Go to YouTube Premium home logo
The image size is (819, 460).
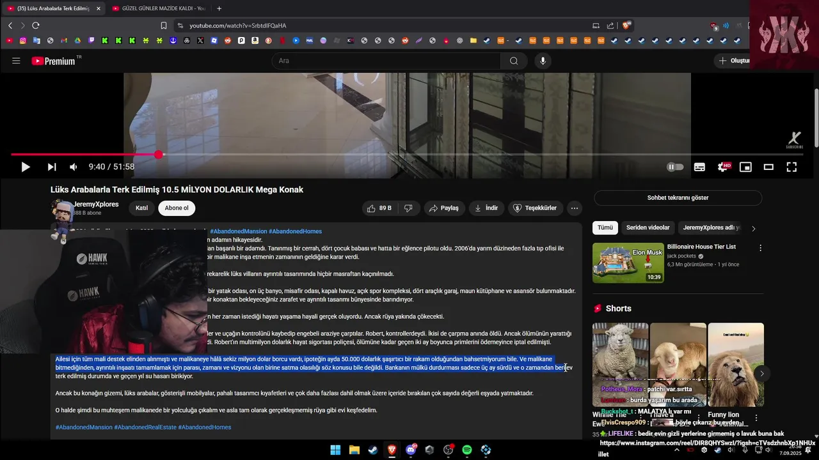[54, 61]
